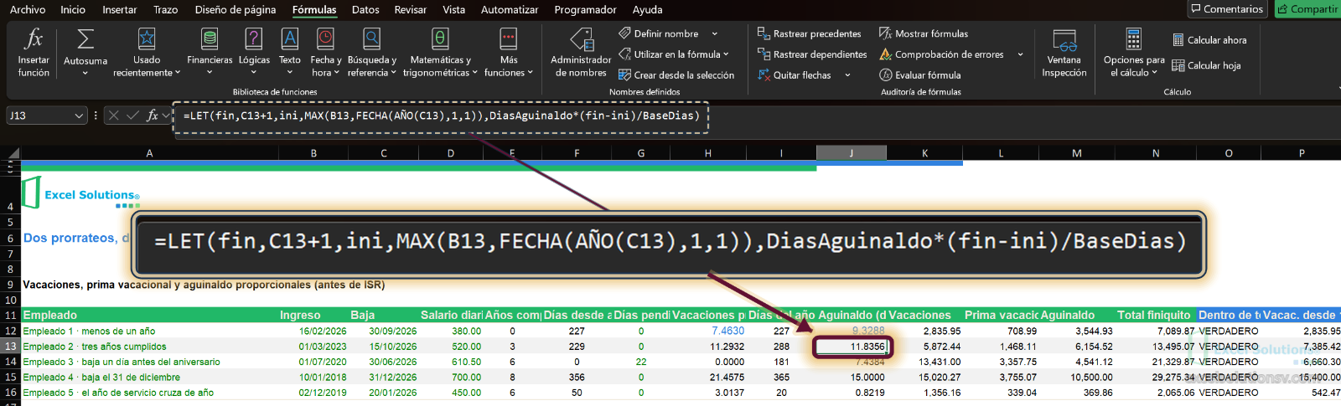Open Más funciones library
This screenshot has width=1341, height=406.
pyautogui.click(x=509, y=52)
